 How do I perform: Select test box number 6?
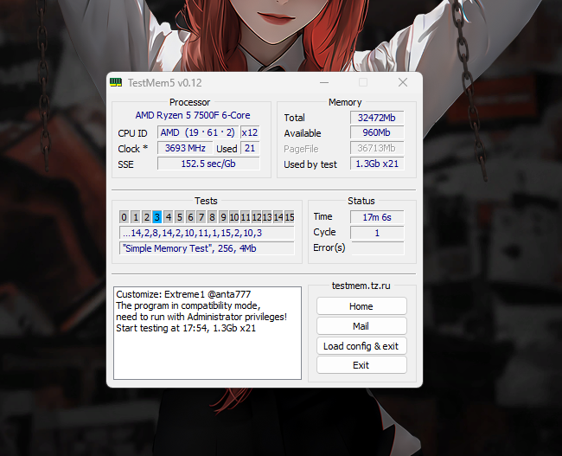(190, 217)
